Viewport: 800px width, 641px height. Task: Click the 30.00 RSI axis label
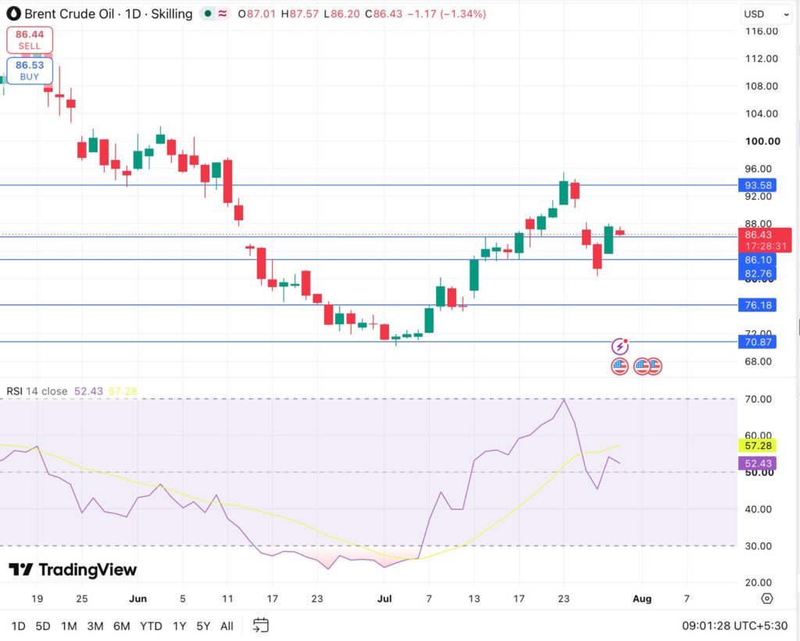tap(758, 547)
